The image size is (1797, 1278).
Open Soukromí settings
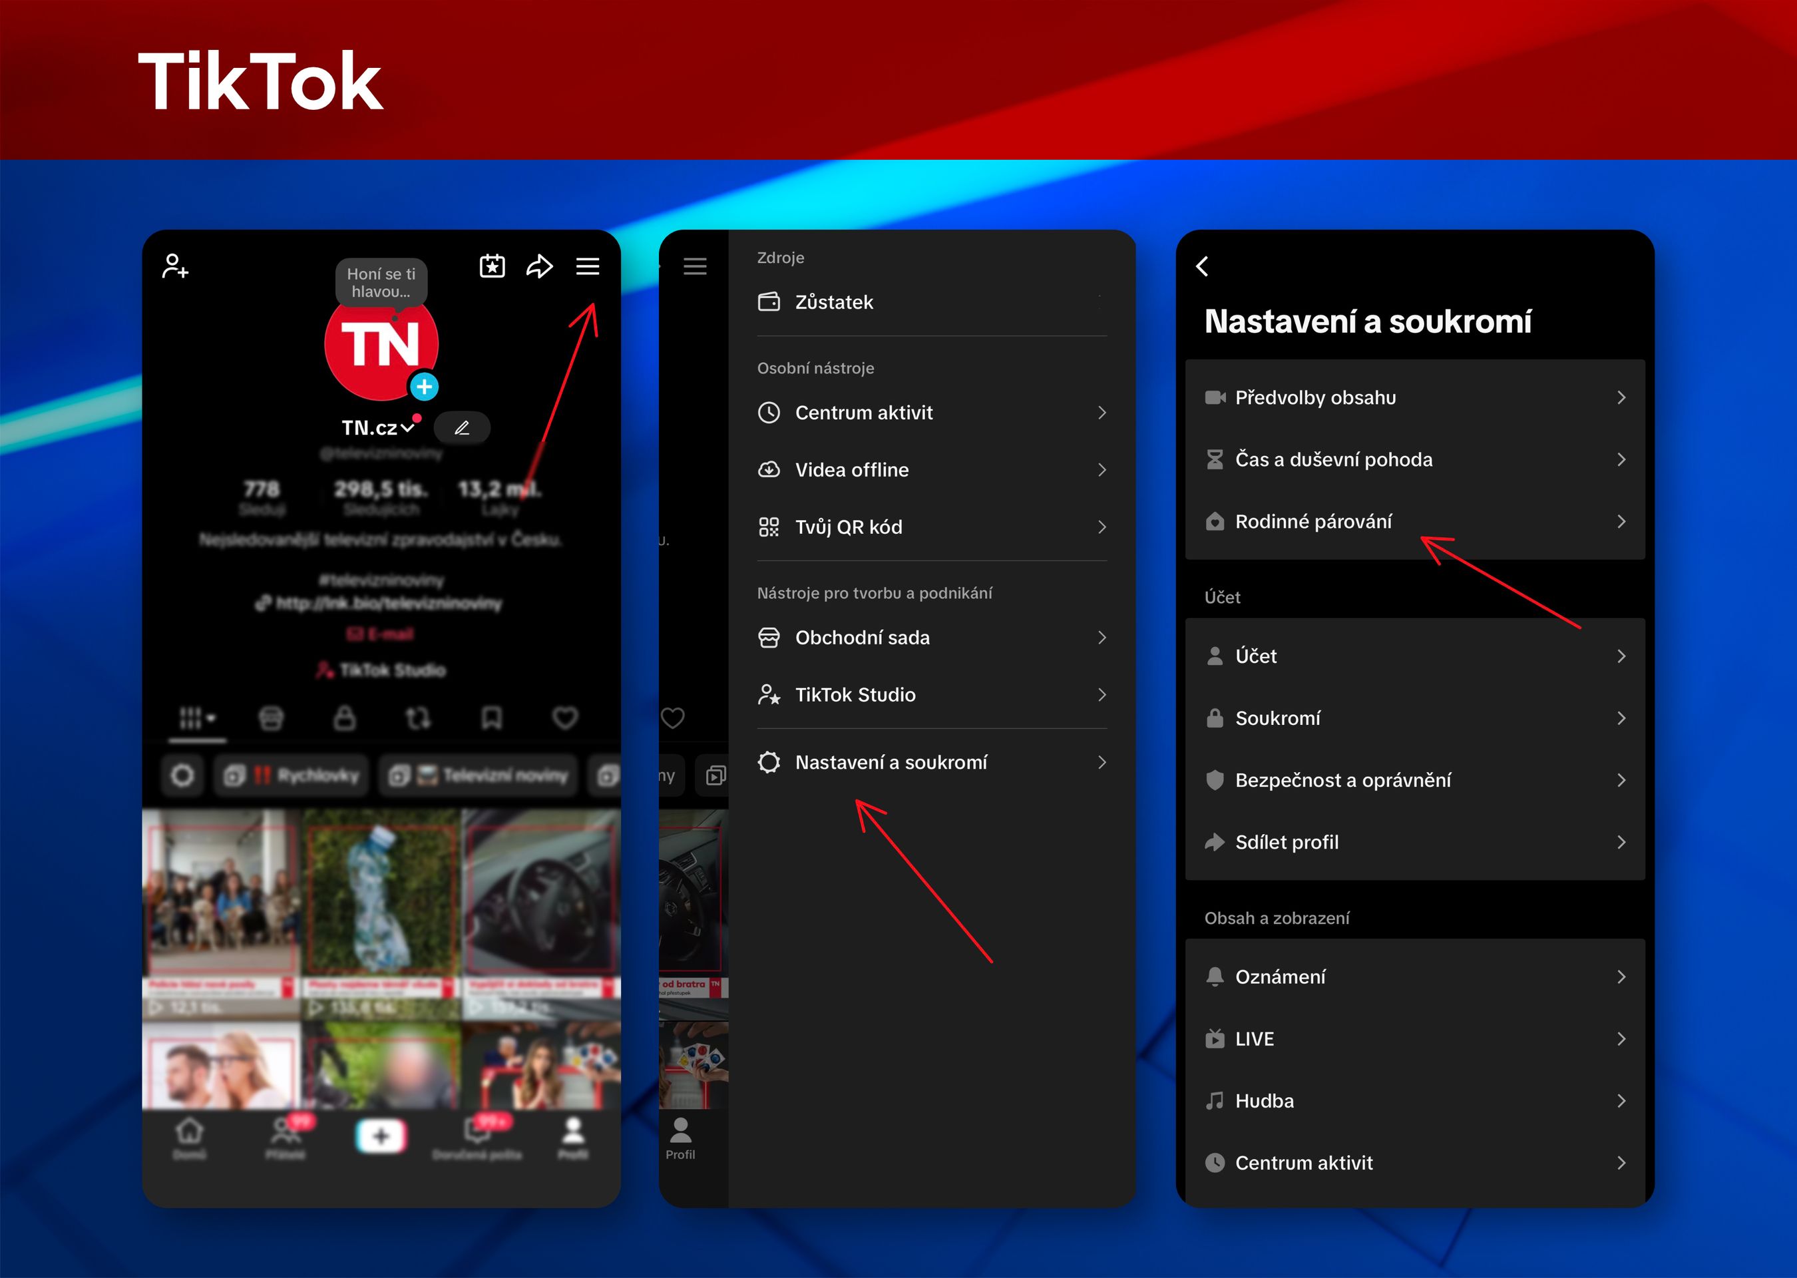1414,718
